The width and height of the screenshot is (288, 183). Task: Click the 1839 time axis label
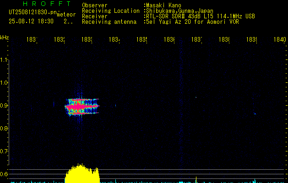(x=252, y=39)
